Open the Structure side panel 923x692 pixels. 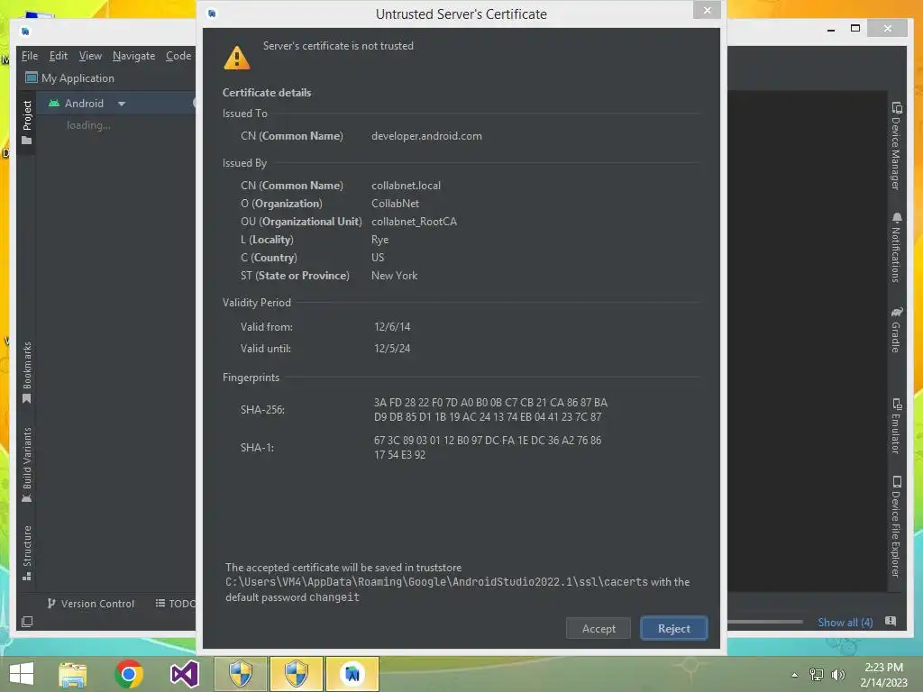pos(26,553)
